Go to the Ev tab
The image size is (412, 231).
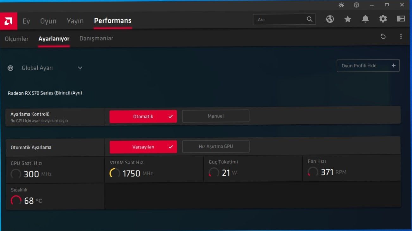tap(26, 21)
